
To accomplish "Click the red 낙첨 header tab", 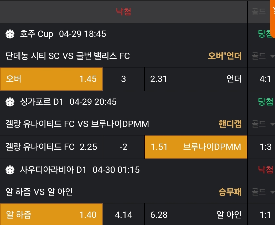I will pos(123,11).
